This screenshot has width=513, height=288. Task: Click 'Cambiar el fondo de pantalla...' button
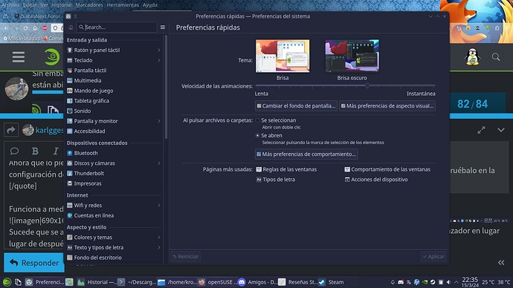(296, 106)
